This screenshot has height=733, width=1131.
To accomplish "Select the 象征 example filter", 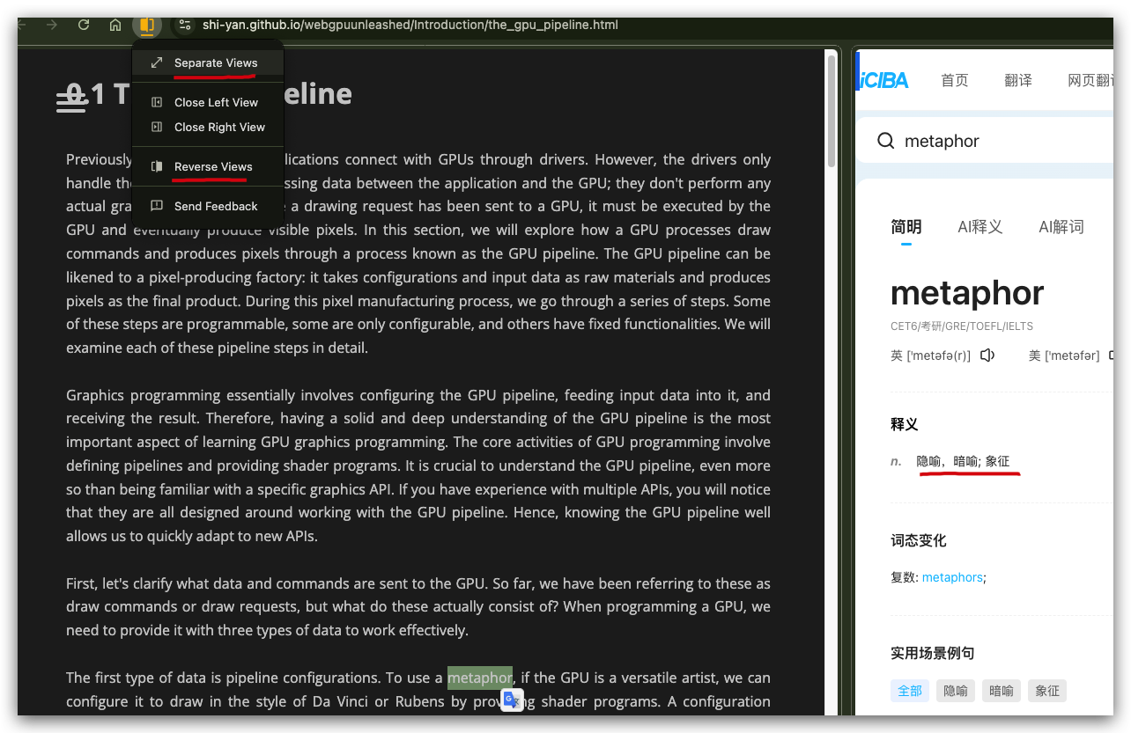I will 1047,691.
